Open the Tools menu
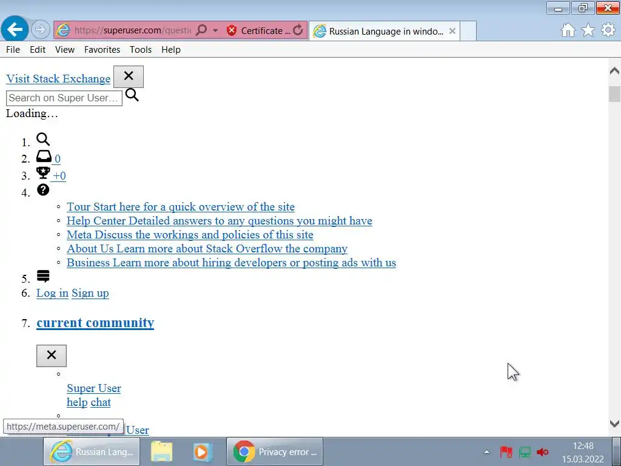This screenshot has height=466, width=621. [x=141, y=50]
